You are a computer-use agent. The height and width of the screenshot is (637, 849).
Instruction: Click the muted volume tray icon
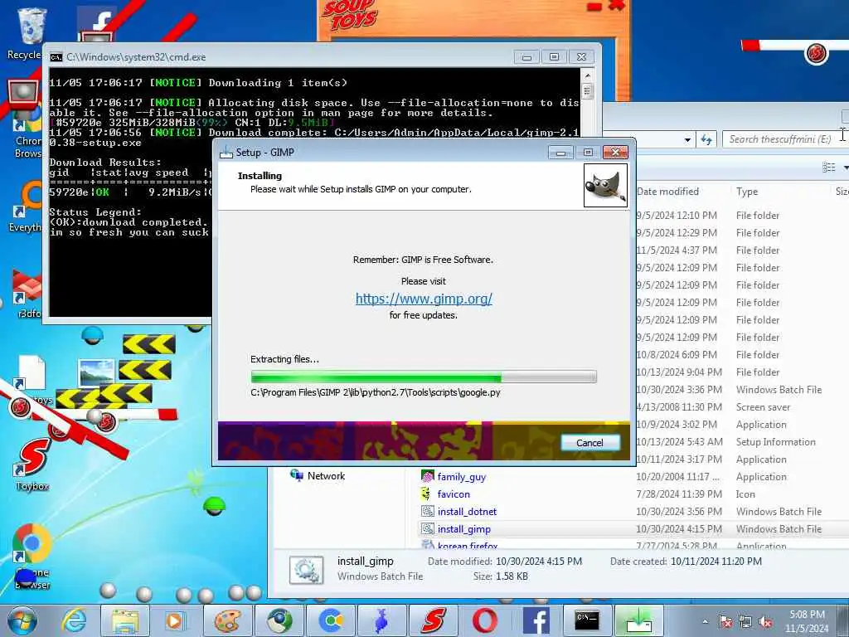765,622
